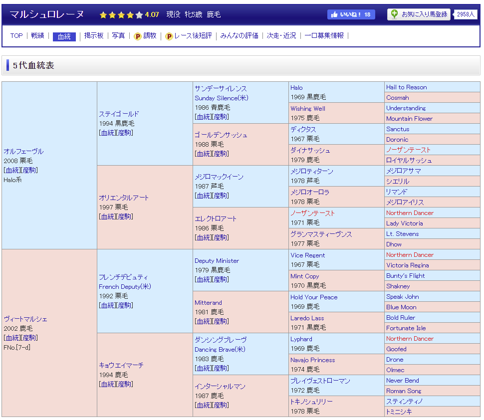
Task: Open the Wishing Well link
Action: pyautogui.click(x=308, y=109)
